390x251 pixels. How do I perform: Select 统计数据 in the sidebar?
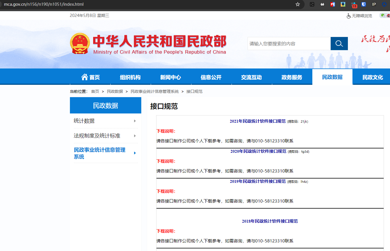pos(84,121)
